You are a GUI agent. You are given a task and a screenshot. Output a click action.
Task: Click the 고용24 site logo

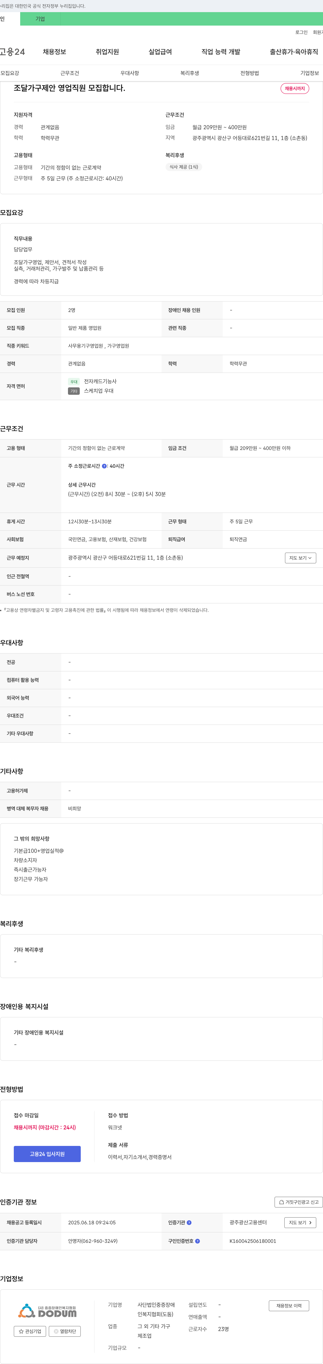pyautogui.click(x=12, y=52)
